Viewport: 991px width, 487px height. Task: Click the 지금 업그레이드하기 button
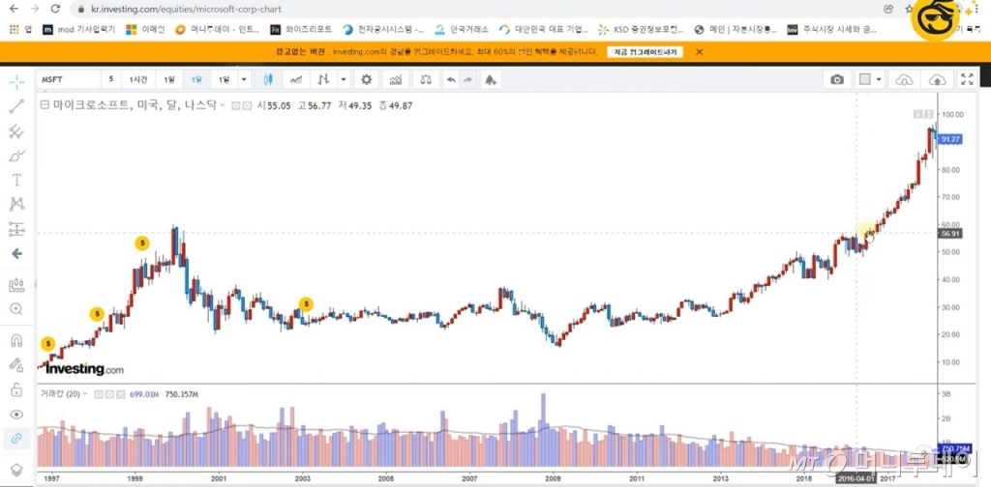tap(646, 51)
